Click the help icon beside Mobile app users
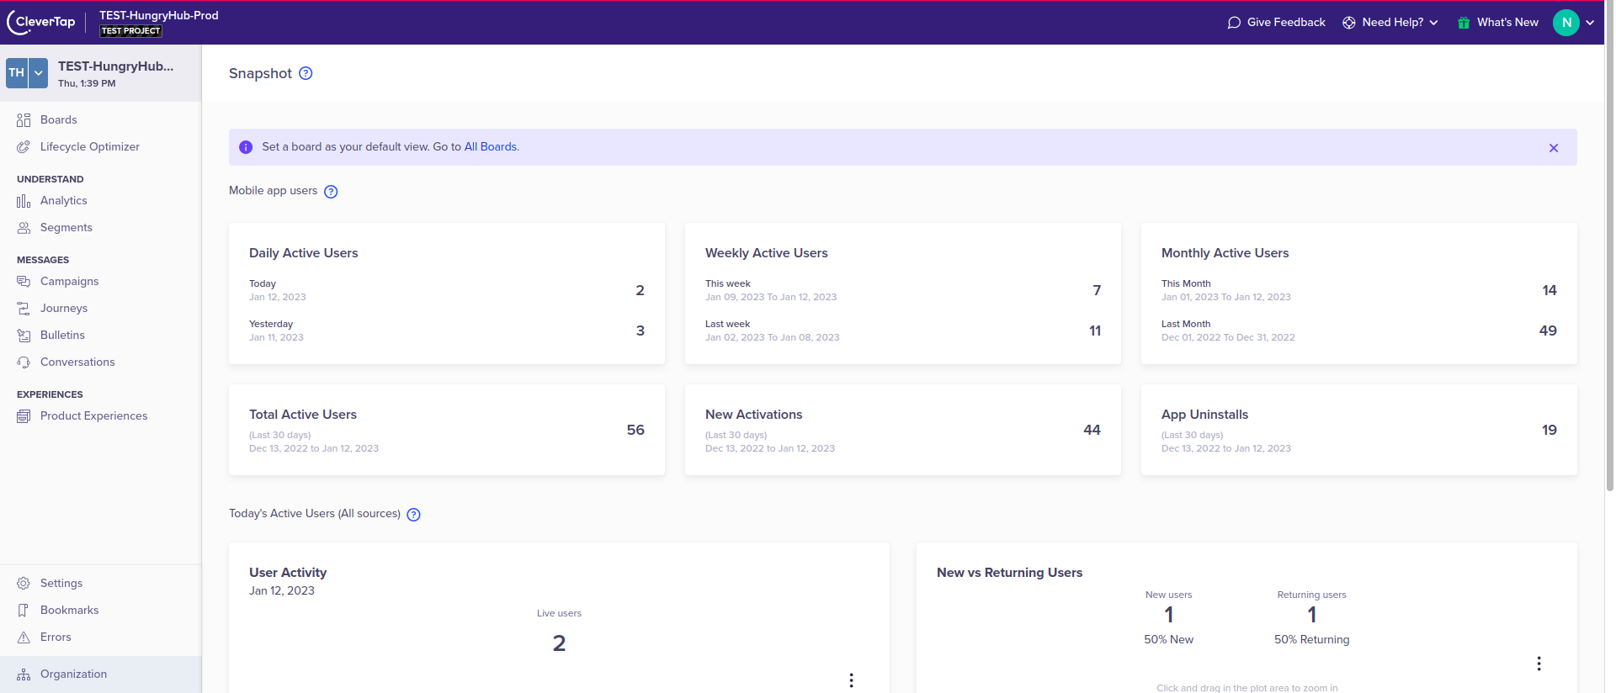Image resolution: width=1616 pixels, height=693 pixels. pos(331,192)
